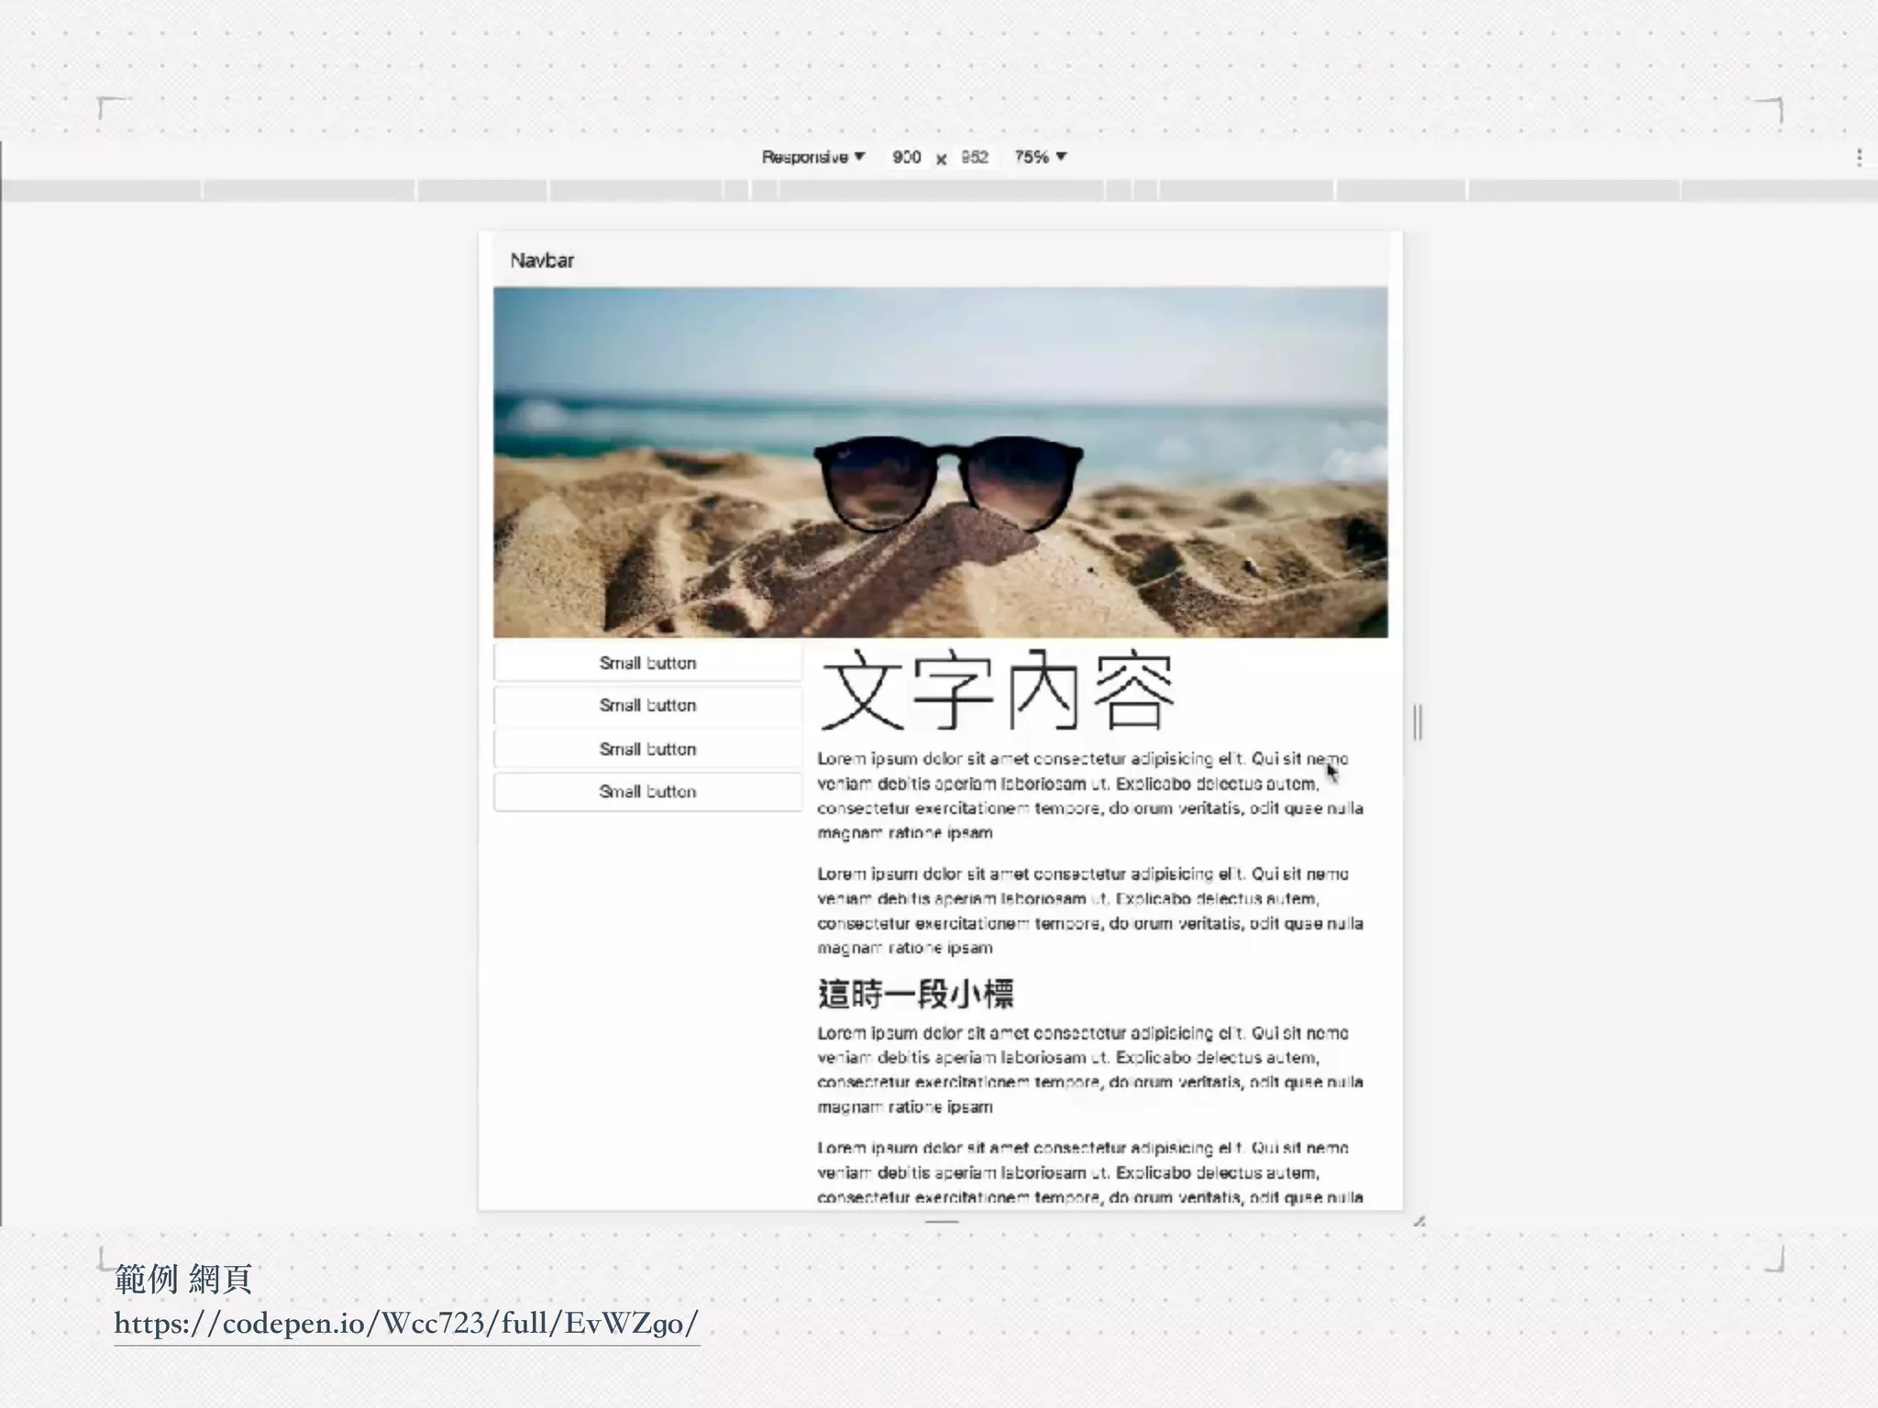The image size is (1878, 1408).
Task: Open the 75% zoom dropdown
Action: [x=1040, y=157]
